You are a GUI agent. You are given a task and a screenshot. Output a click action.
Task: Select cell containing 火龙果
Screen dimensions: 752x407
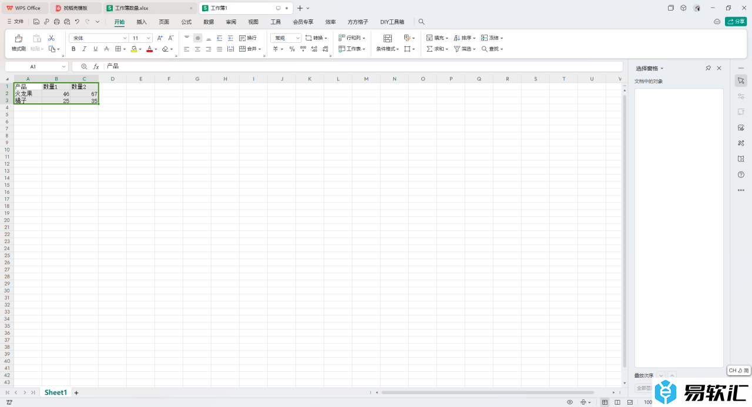pos(28,94)
